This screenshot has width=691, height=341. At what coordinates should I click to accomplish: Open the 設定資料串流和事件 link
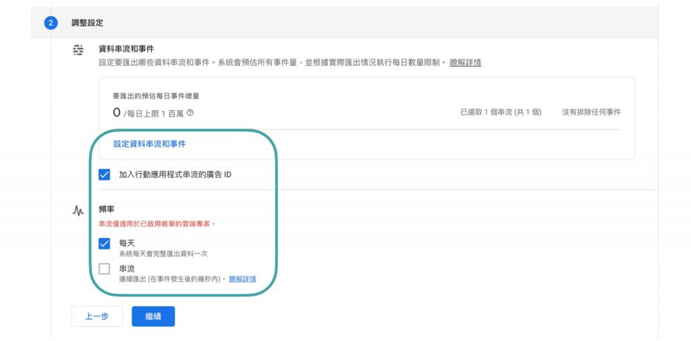coord(149,144)
